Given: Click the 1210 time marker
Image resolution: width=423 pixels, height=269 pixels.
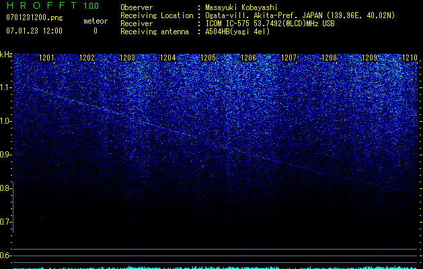Looking at the screenshot, I should (410, 58).
